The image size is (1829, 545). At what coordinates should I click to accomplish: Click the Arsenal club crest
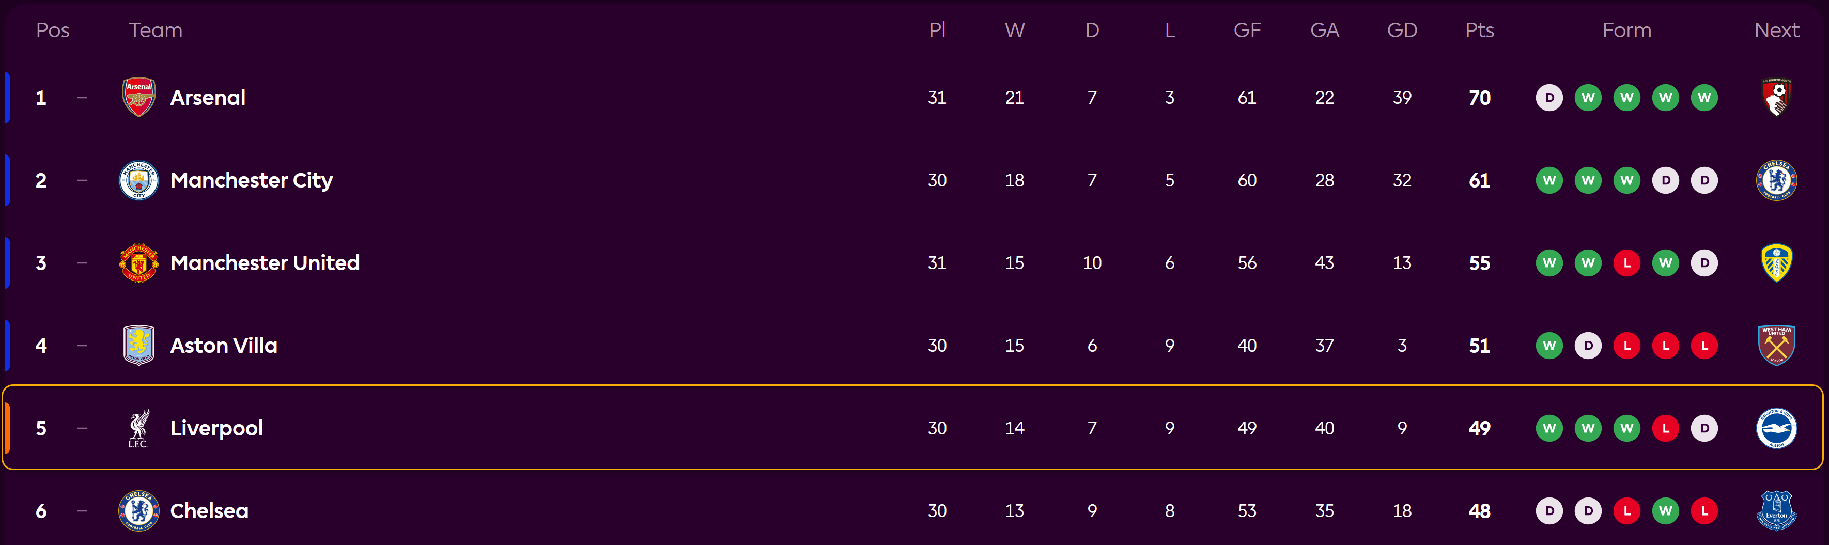pyautogui.click(x=138, y=97)
